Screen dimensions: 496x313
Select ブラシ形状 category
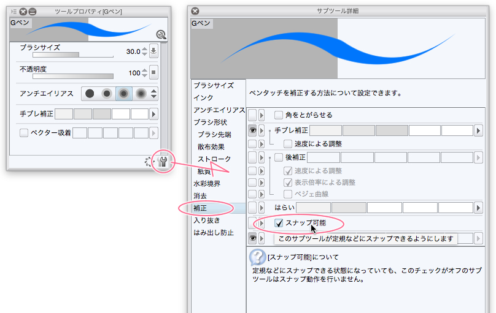coord(211,123)
